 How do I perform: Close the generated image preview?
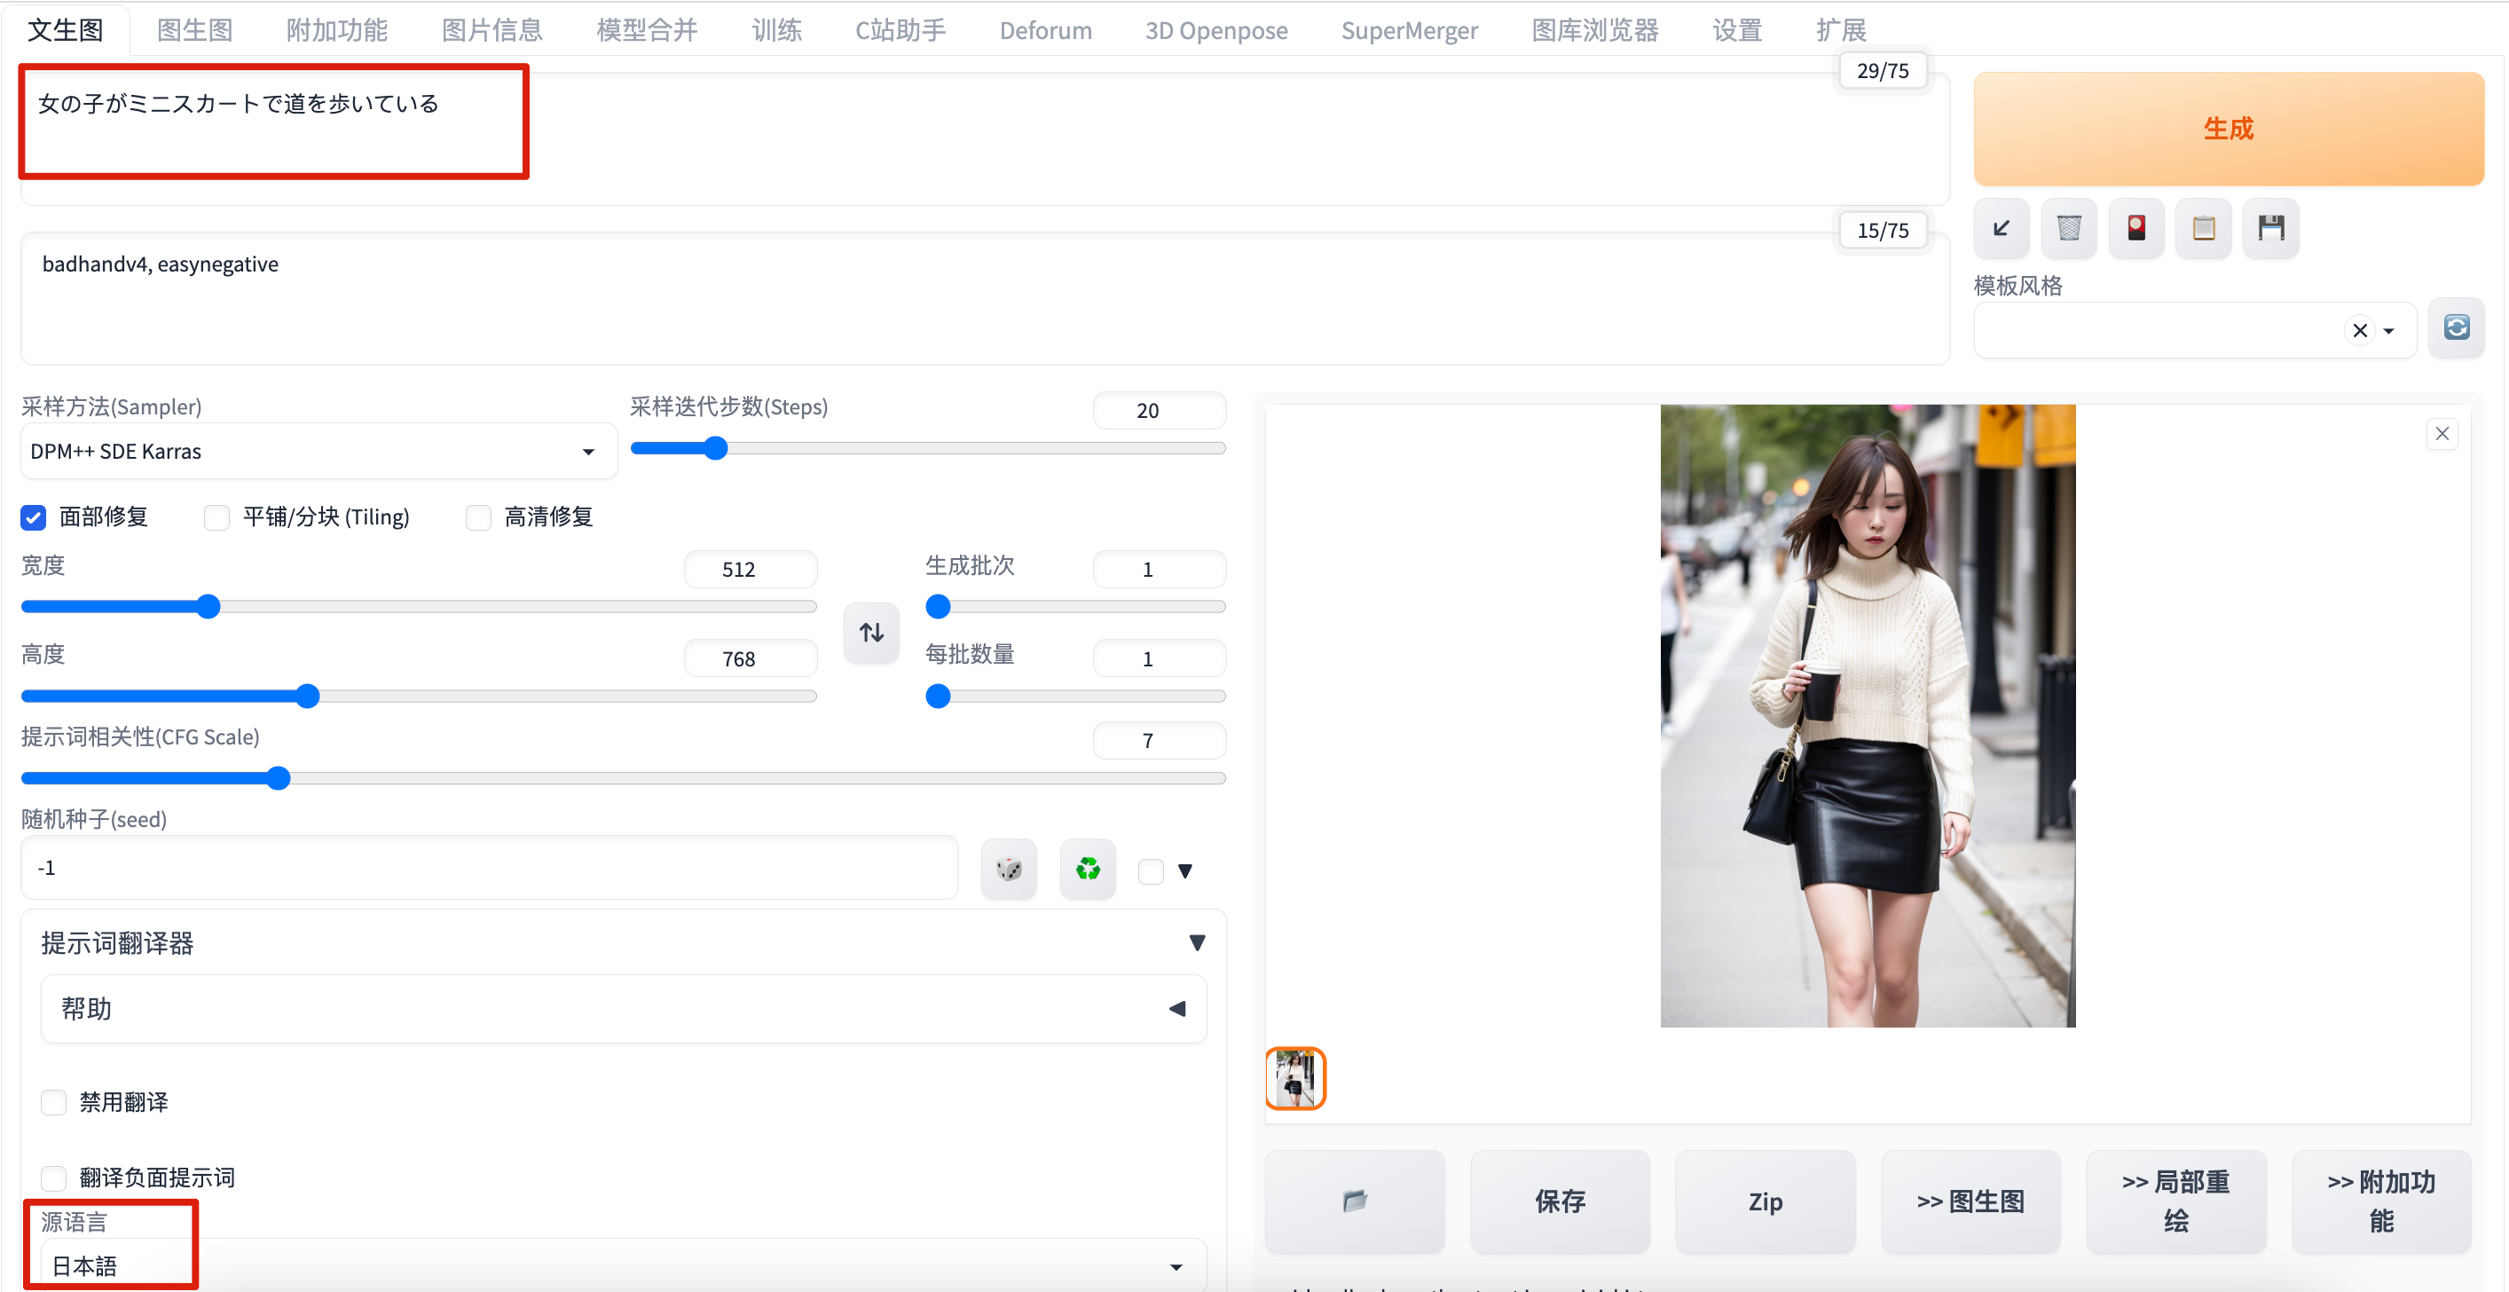(x=2442, y=434)
